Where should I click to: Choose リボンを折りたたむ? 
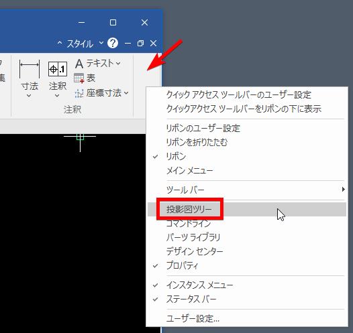pyautogui.click(x=247, y=142)
